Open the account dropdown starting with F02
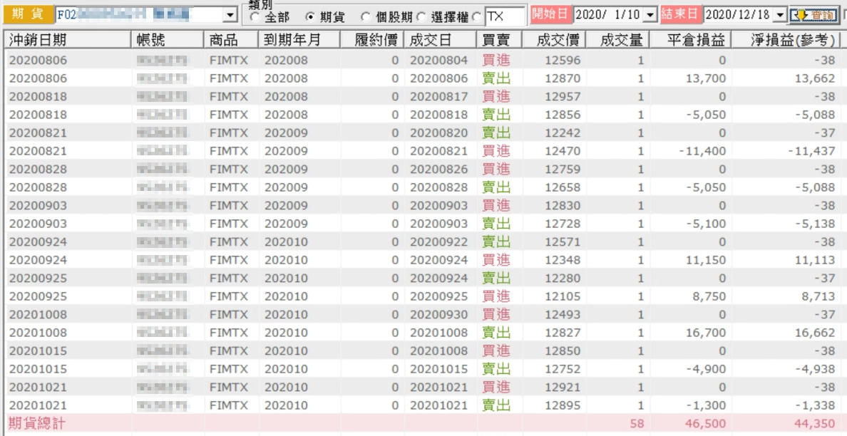 (231, 15)
